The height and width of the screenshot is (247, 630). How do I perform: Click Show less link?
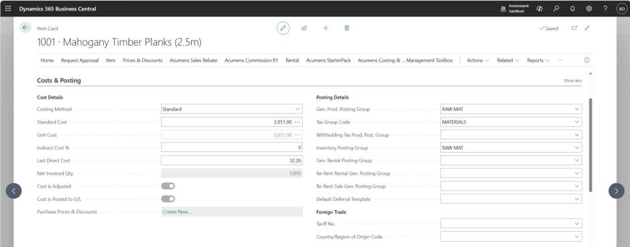[x=572, y=80]
